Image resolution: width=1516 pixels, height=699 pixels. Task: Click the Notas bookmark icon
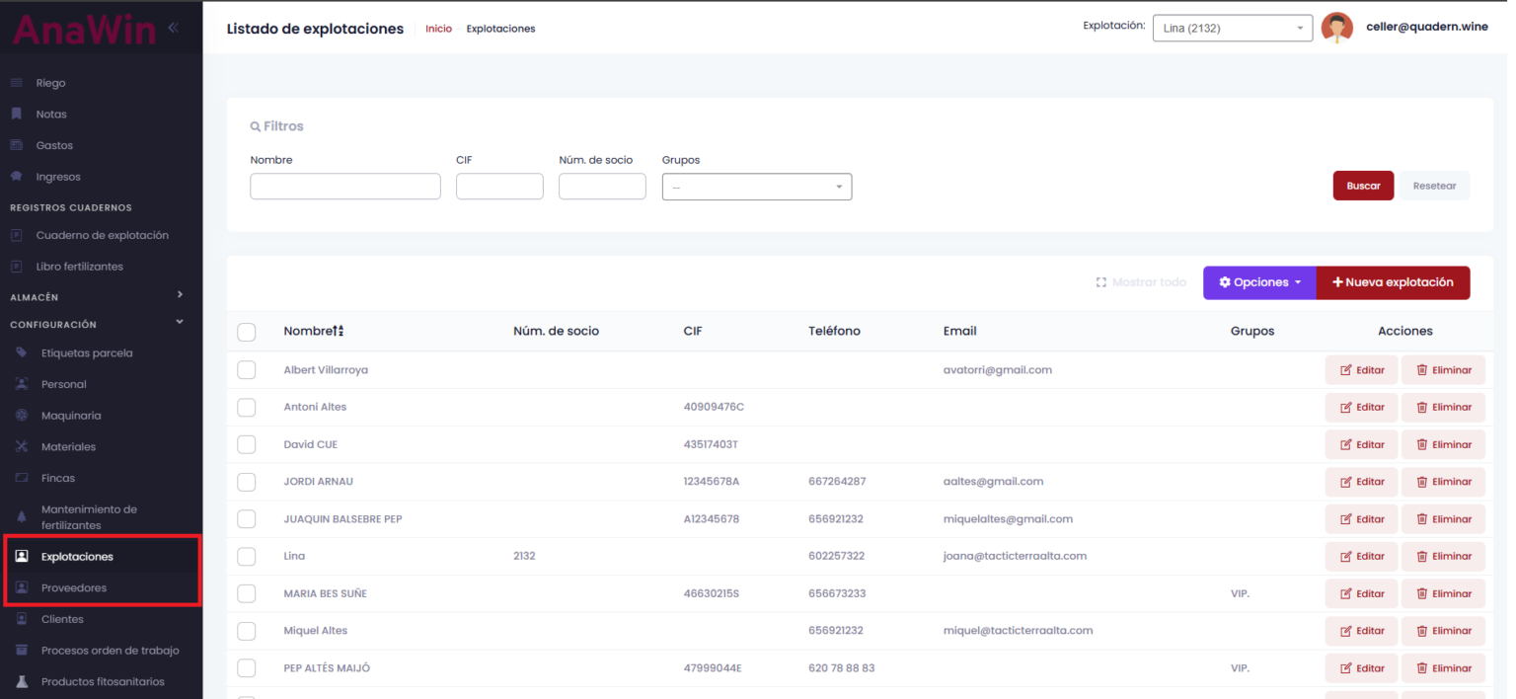(16, 115)
